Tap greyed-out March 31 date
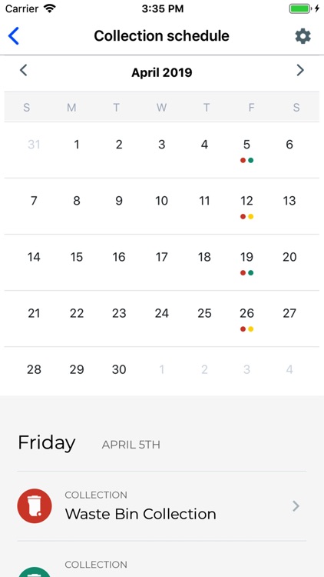This screenshot has height=577, width=324. 34,145
